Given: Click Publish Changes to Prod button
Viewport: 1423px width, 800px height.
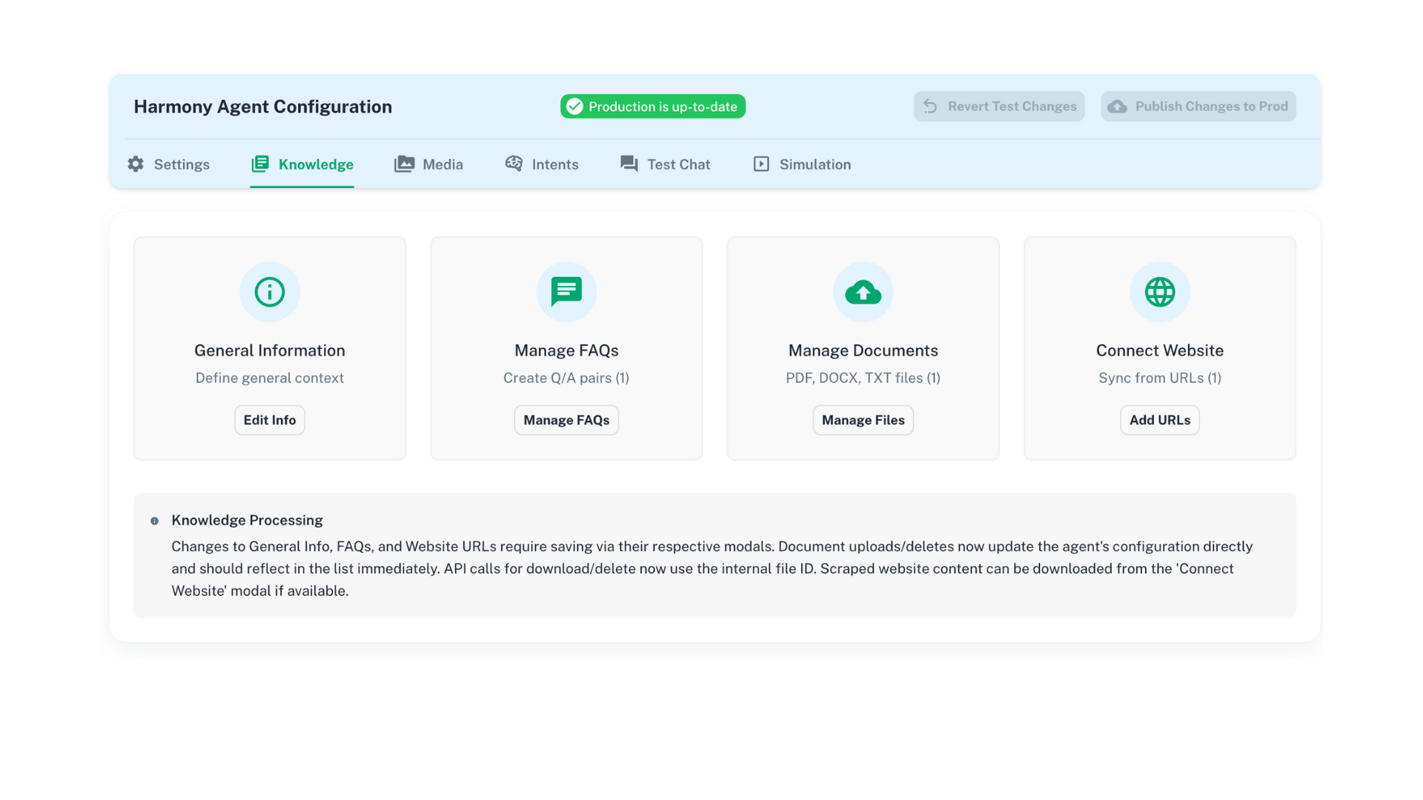Looking at the screenshot, I should click(x=1198, y=107).
